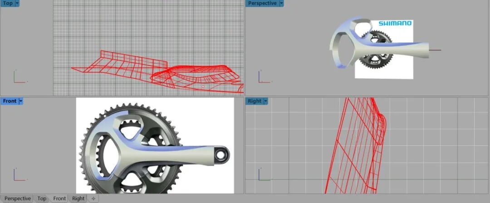Image resolution: width=490 pixels, height=203 pixels.
Task: Click the Front viewport title label
Action: (10, 101)
